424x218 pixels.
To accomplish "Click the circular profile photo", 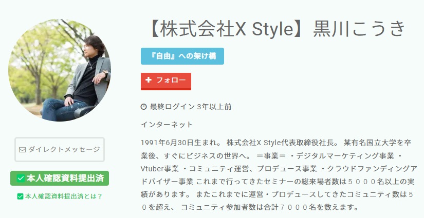I will 60,70.
